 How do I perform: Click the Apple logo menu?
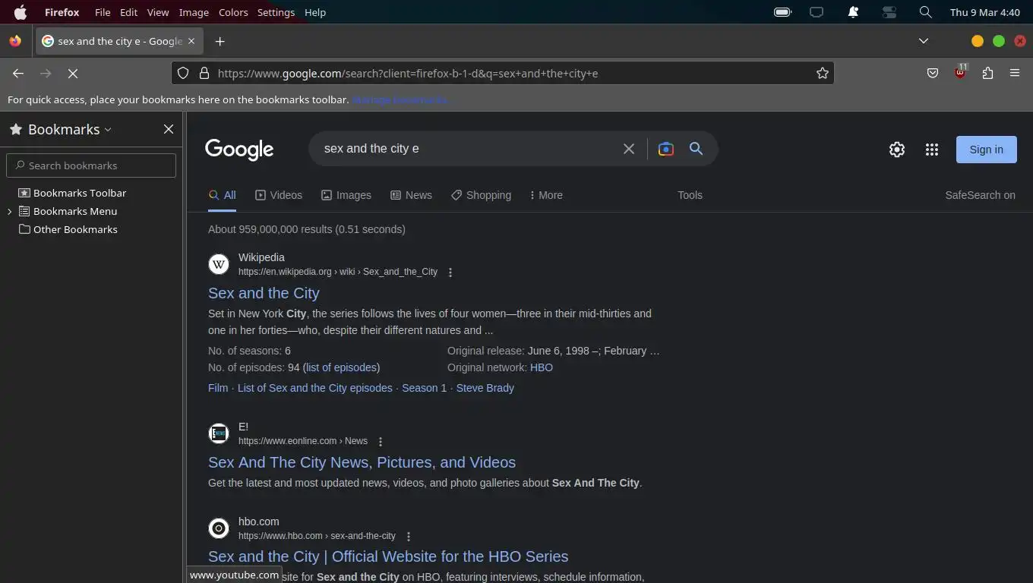(x=21, y=12)
